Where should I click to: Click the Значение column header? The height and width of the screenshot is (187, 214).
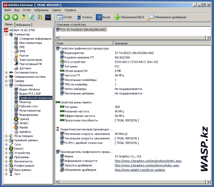pos(162,43)
